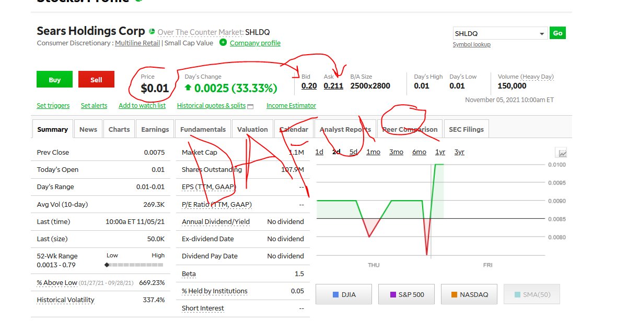The width and height of the screenshot is (639, 323).
Task: Click the Multiline Retail industry link
Action: [x=137, y=43]
